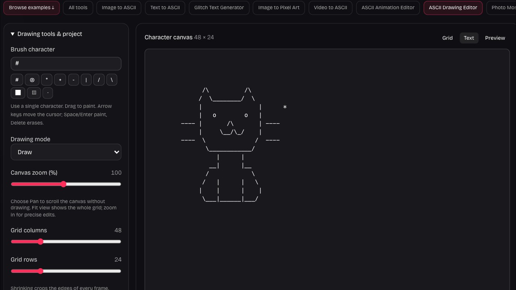516x290 pixels.
Task: Pick the # brush character preset
Action: coord(17,80)
